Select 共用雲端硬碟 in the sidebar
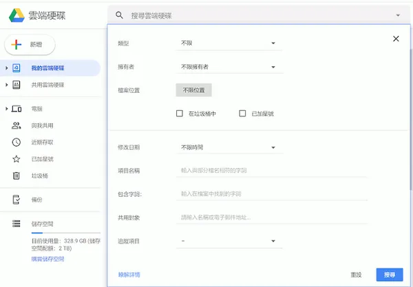This screenshot has width=413, height=287. point(47,85)
